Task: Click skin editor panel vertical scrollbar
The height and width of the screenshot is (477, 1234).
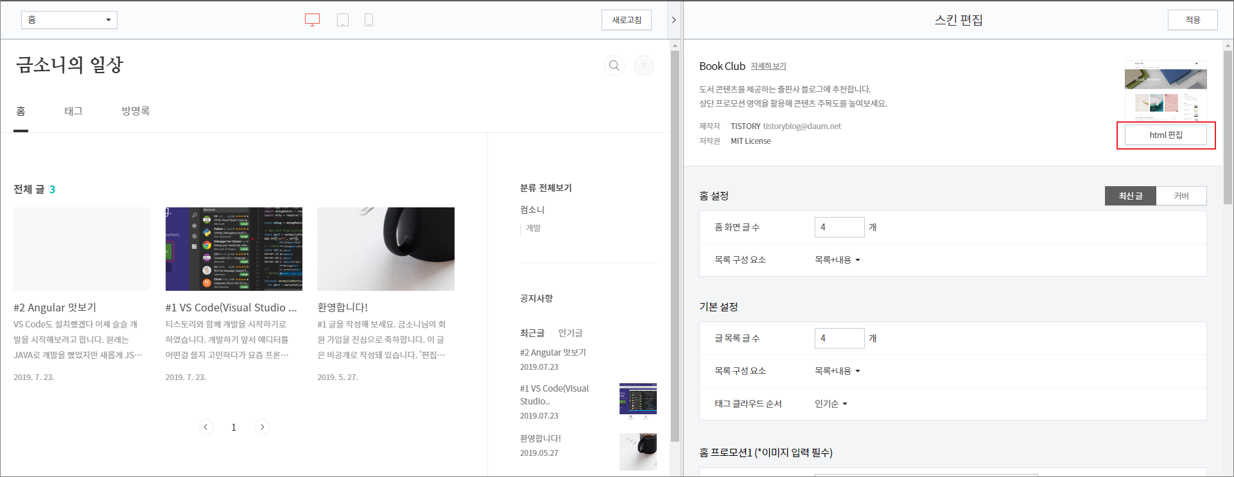Action: (x=1228, y=127)
